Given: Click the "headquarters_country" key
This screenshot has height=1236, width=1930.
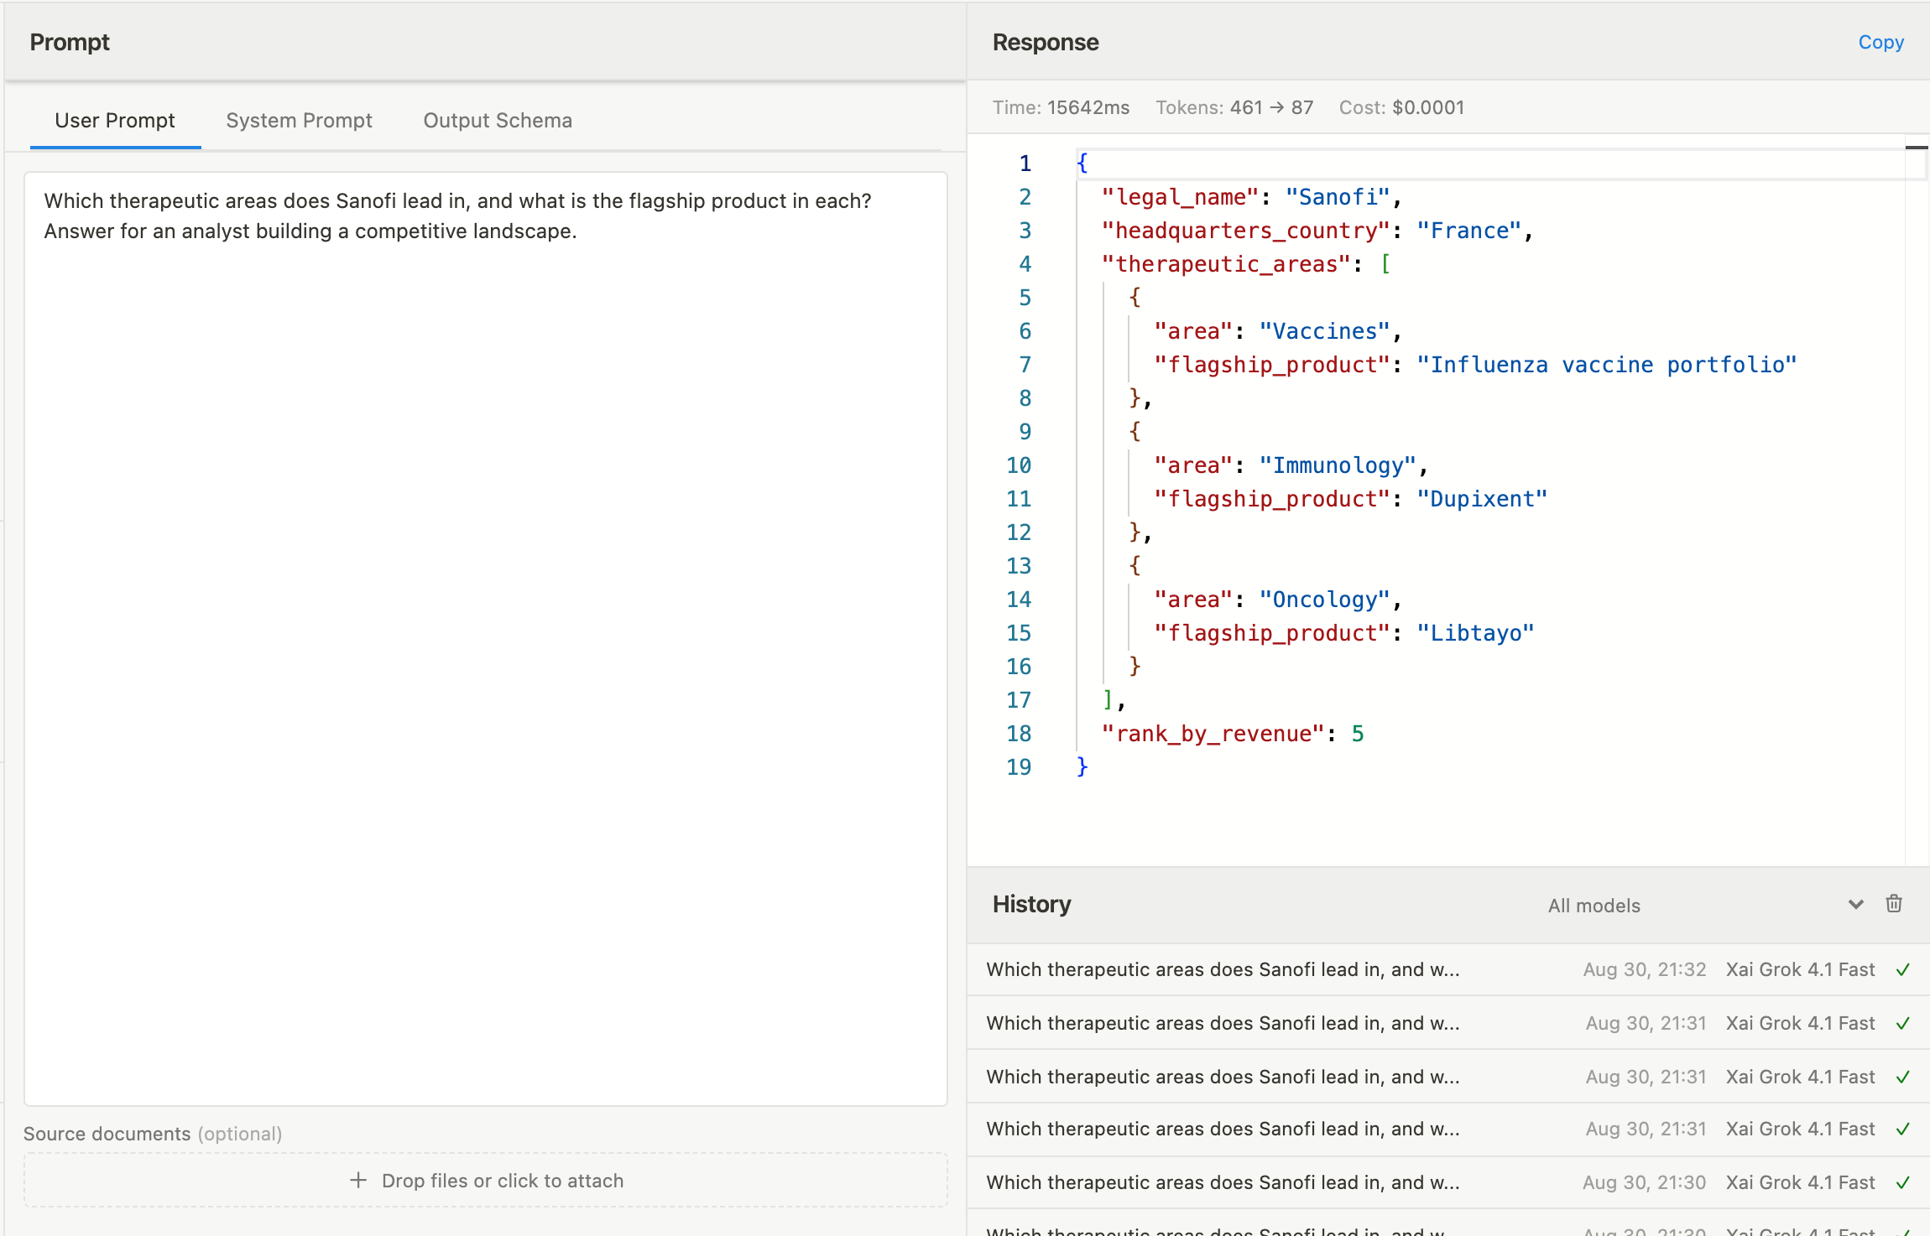Looking at the screenshot, I should [1245, 231].
